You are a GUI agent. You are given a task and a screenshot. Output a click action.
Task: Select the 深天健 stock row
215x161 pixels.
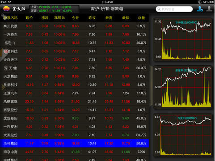(x=74, y=68)
